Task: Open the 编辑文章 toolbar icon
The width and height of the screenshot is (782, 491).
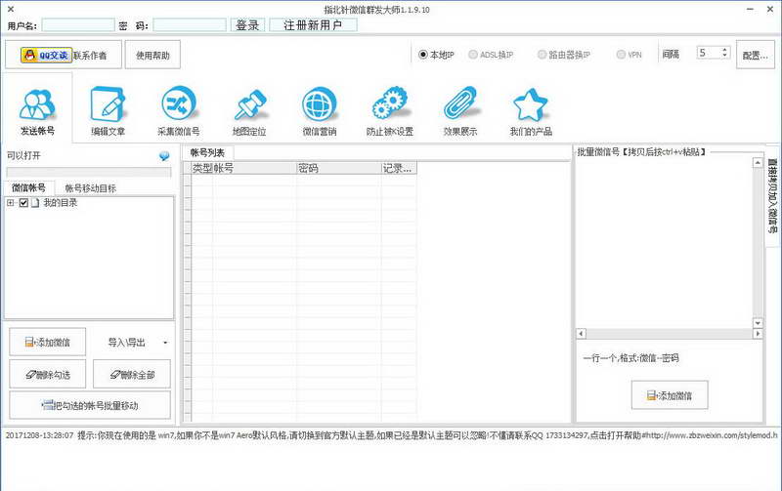Action: tap(108, 103)
